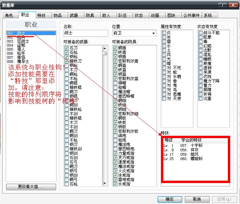Enable weapon 精铁棍 near list top
This screenshot has width=240, height=204.
[67, 87]
